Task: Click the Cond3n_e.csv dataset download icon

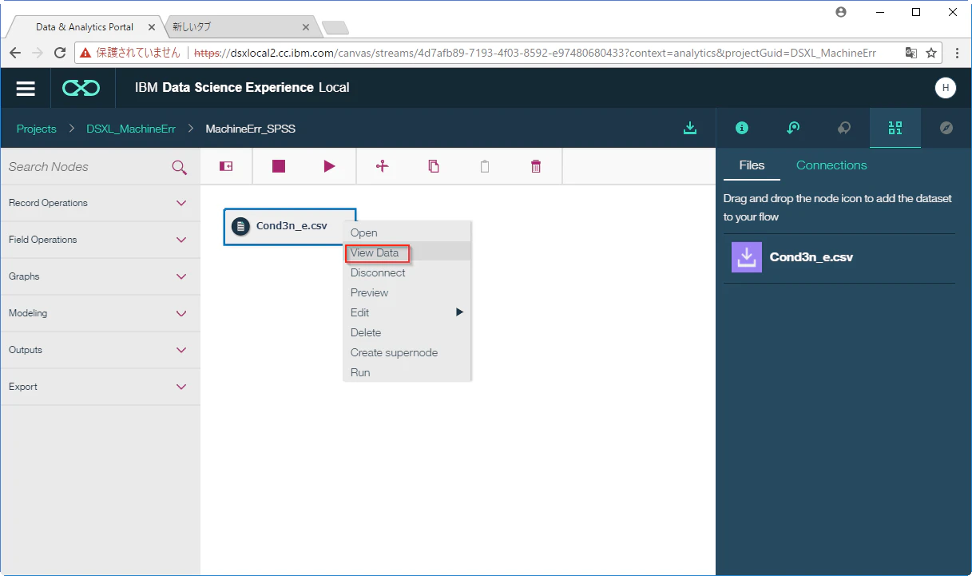Action: pos(747,257)
